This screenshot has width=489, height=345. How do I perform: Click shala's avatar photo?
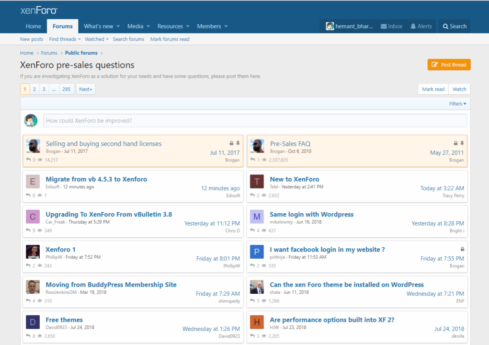(257, 287)
